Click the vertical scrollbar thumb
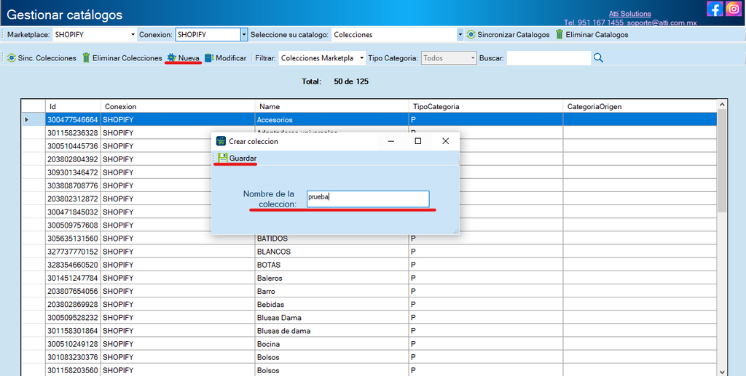The height and width of the screenshot is (376, 746). point(722,161)
